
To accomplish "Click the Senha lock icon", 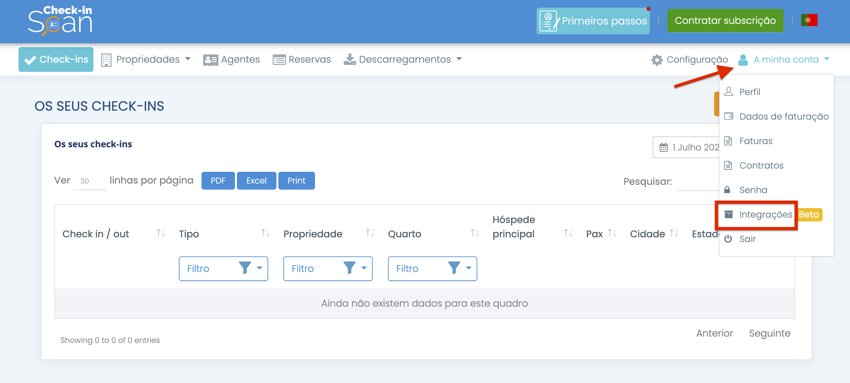I will 728,190.
